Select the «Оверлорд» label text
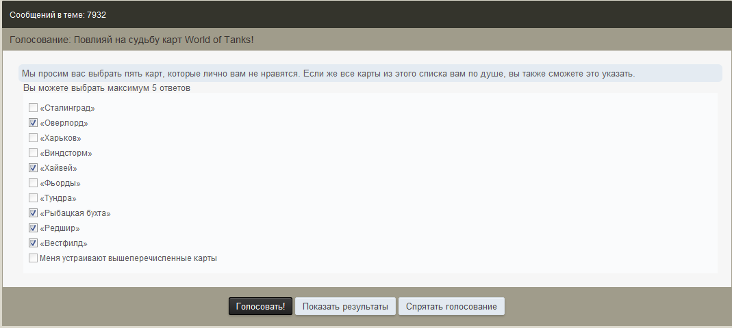732x328 pixels. [64, 124]
